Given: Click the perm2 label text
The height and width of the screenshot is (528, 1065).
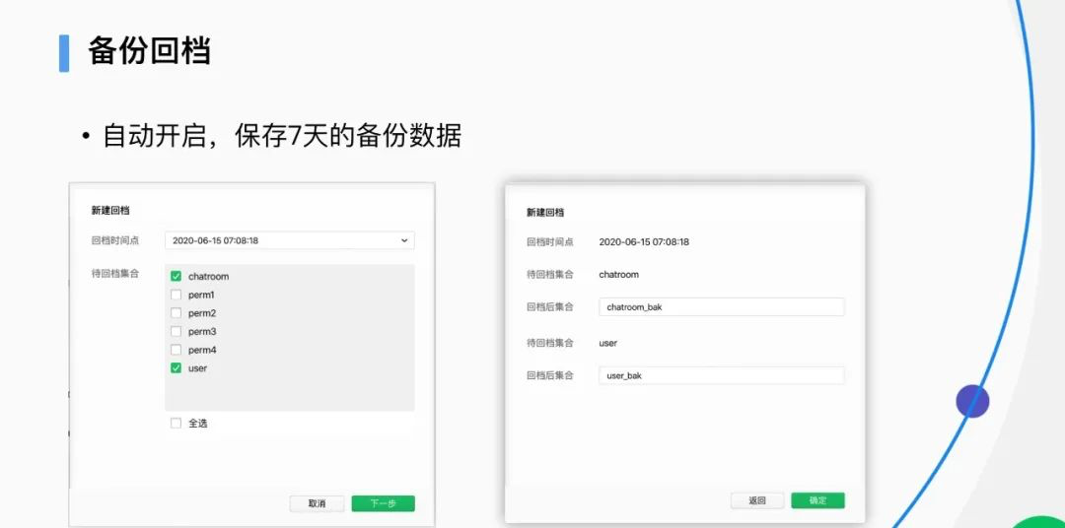Looking at the screenshot, I should click(202, 313).
